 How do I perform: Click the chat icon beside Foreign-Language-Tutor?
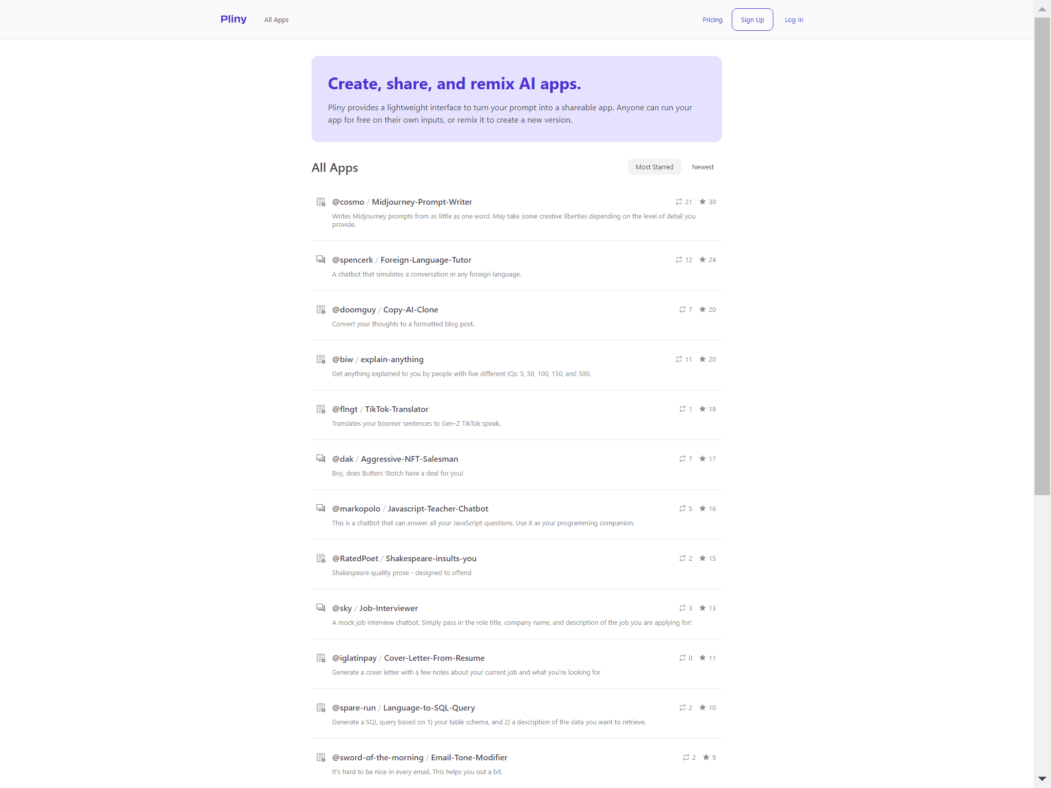tap(321, 260)
